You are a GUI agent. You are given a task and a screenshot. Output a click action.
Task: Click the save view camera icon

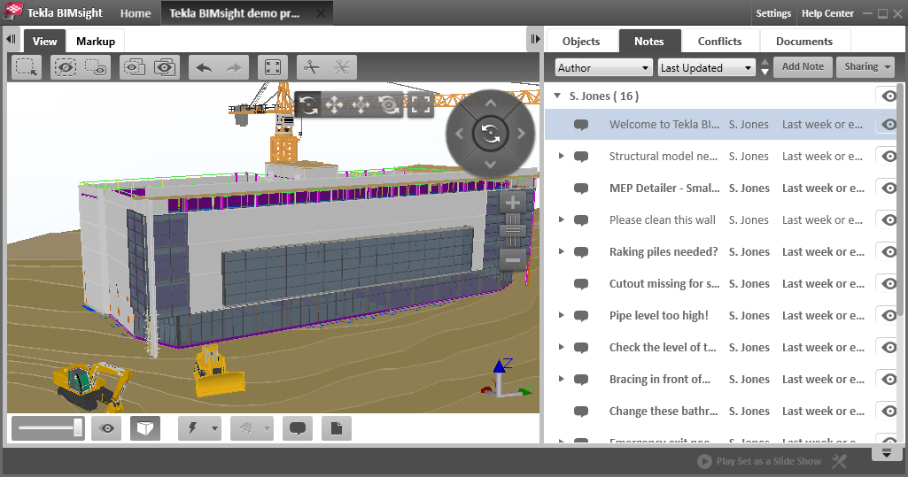tap(165, 67)
